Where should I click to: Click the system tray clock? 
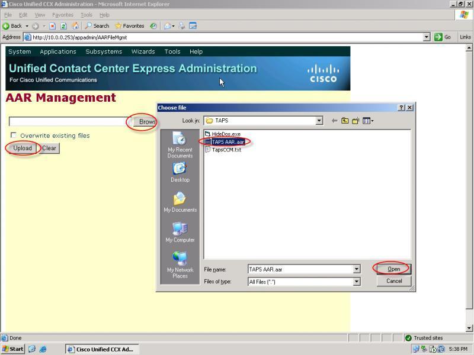(458, 349)
